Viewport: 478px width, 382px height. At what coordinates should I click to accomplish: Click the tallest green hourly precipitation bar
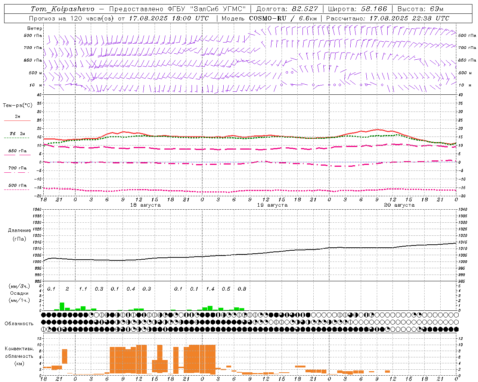tap(62, 306)
